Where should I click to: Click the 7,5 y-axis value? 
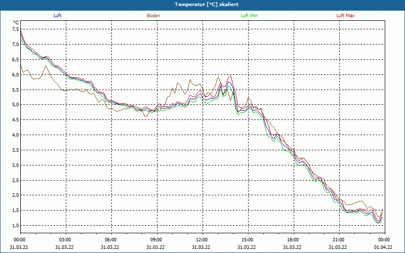16,29
